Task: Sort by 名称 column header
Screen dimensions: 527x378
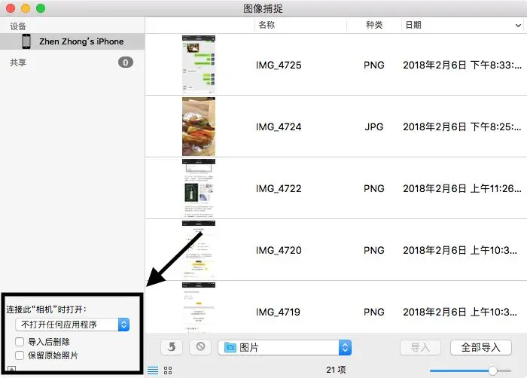Action: click(267, 25)
